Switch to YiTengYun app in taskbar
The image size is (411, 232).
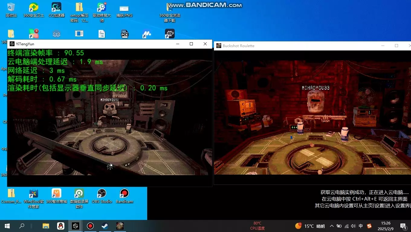76,226
